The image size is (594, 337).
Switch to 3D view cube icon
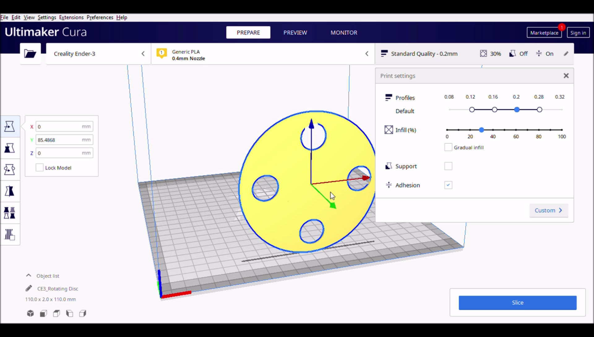coord(30,314)
